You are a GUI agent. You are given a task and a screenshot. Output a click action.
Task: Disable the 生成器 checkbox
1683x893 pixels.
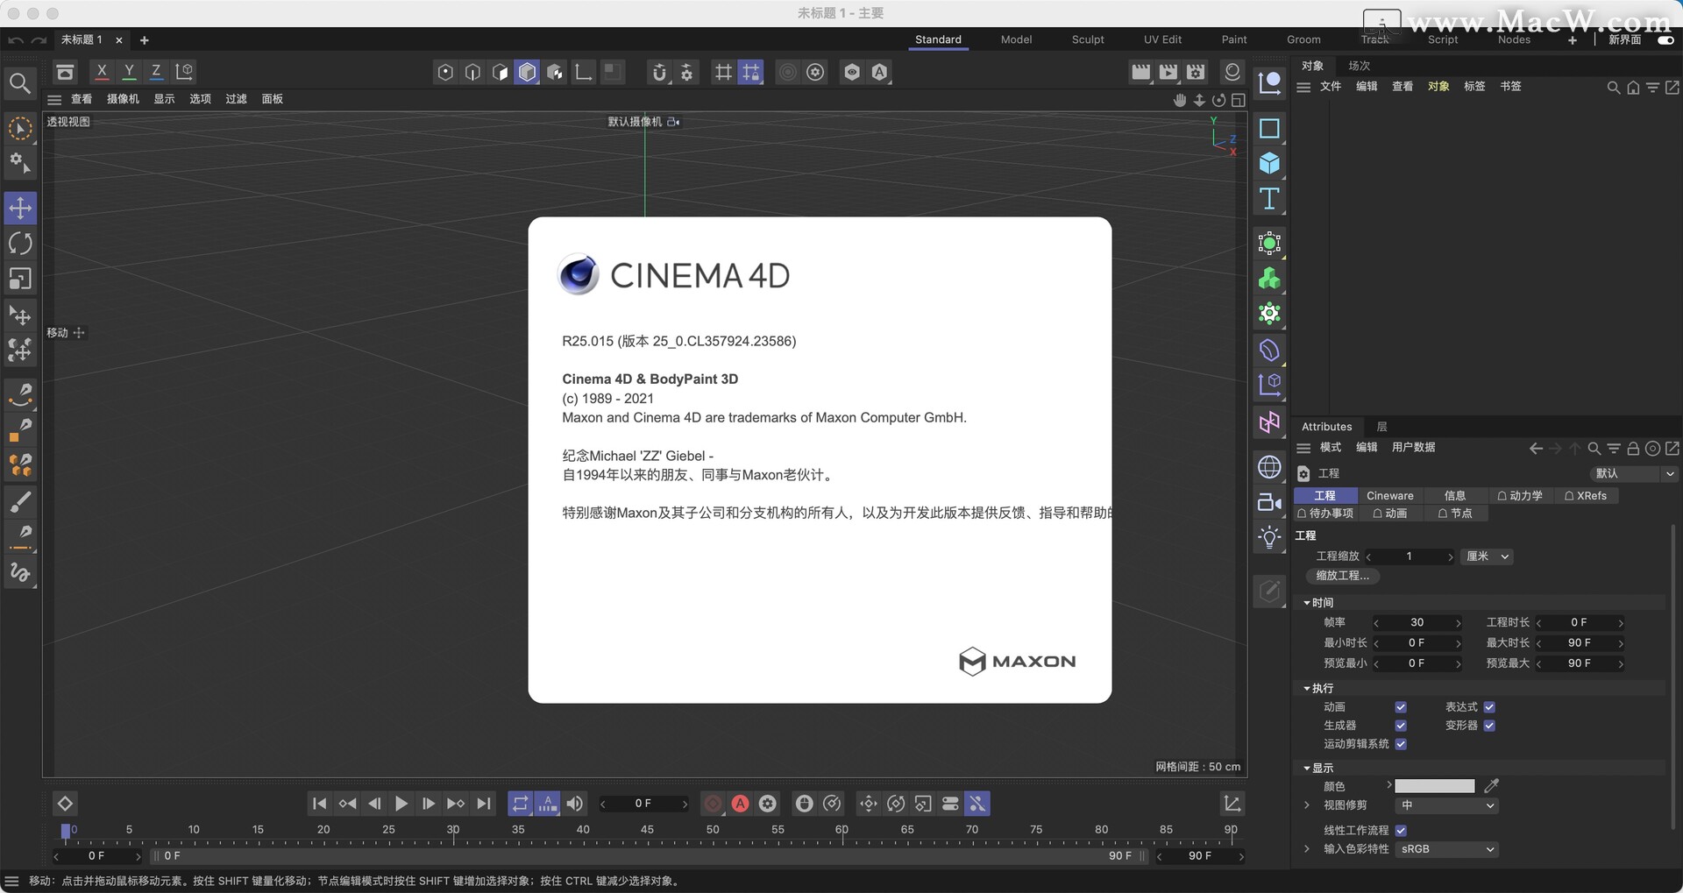tap(1401, 726)
